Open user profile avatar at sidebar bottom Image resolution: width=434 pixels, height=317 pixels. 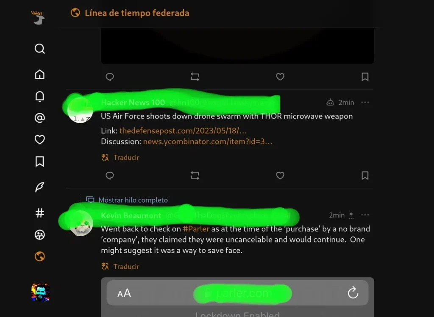click(40, 292)
